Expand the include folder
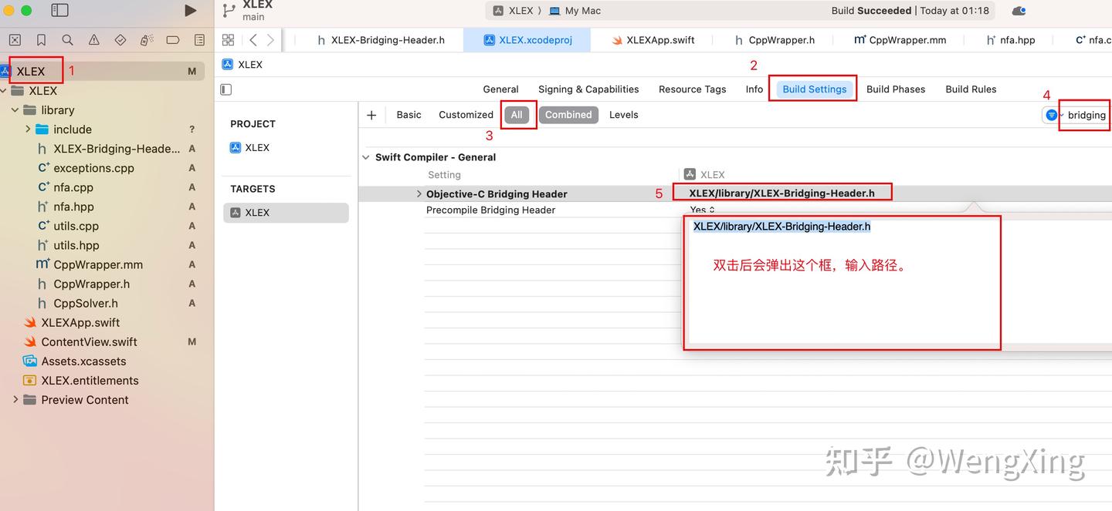 tap(28, 129)
